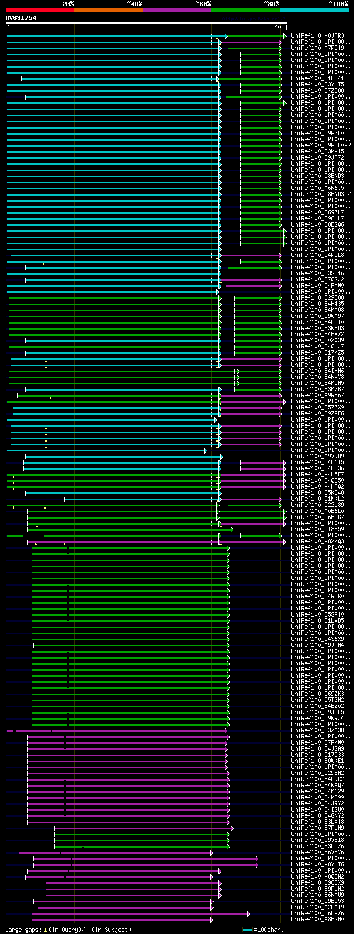Open hit UniRef100_Q9P2L0
354x934 pixels.
pyautogui.click(x=317, y=134)
